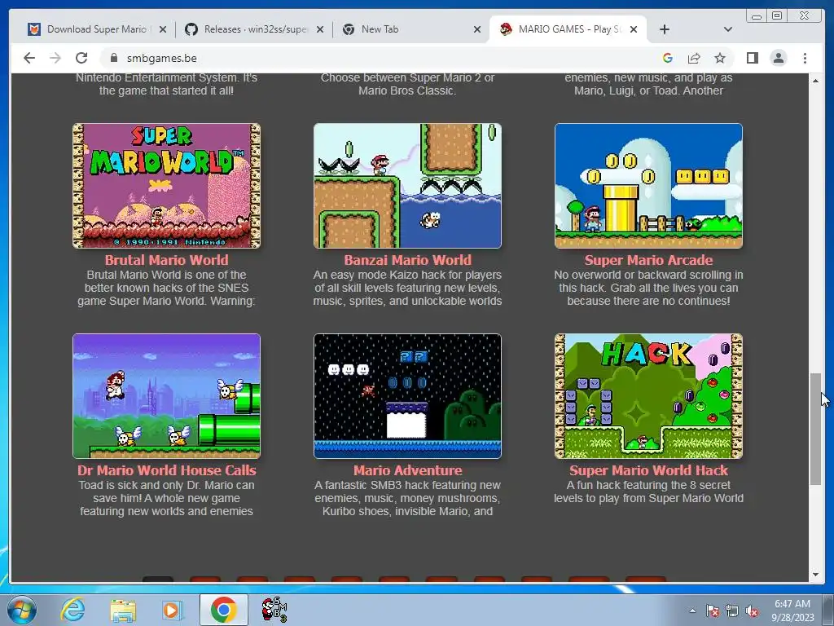Click Dr Mario World House Calls link
The height and width of the screenshot is (626, 834).
[166, 470]
